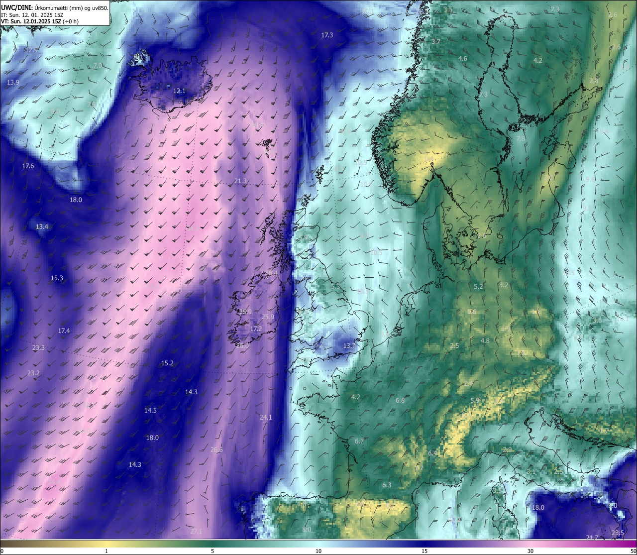Click the 15.2 value southwest of Ireland
The width and height of the screenshot is (637, 555).
(x=167, y=363)
